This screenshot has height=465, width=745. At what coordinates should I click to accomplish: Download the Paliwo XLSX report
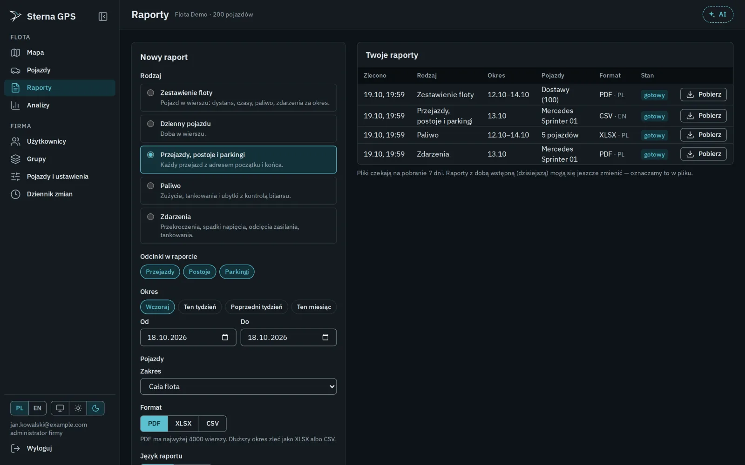pyautogui.click(x=703, y=135)
